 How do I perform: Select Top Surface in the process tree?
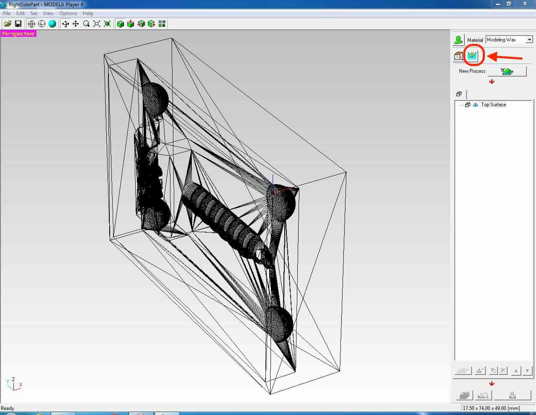pos(493,105)
